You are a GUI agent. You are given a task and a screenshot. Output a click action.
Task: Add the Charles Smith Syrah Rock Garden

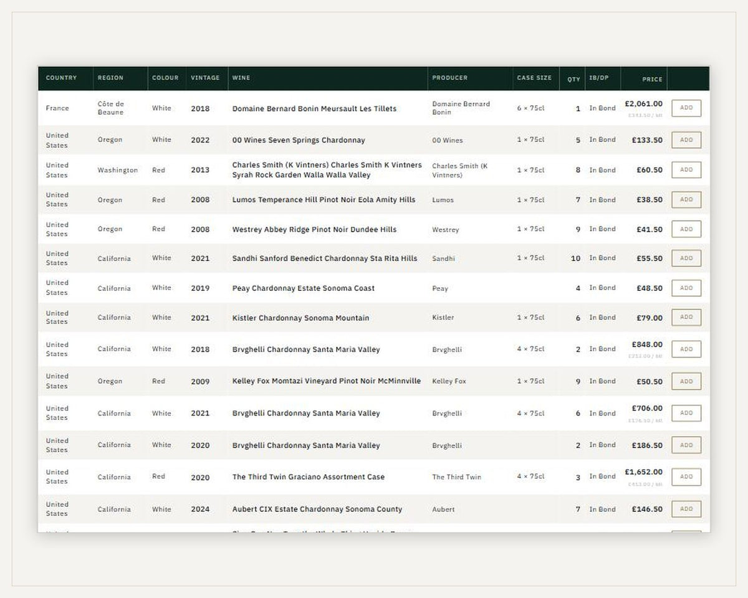coord(686,169)
